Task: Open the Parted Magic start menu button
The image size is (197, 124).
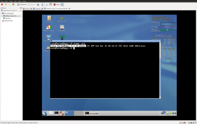Action: pos(44,113)
